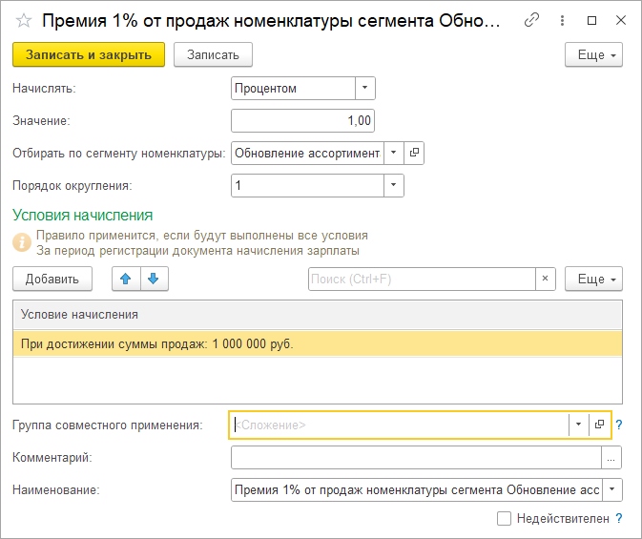Expand the Наименование dropdown arrow
The width and height of the screenshot is (642, 539).
point(611,489)
